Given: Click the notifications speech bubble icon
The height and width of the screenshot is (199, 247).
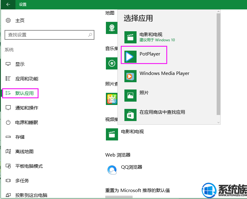Looking at the screenshot, I should [8, 108].
